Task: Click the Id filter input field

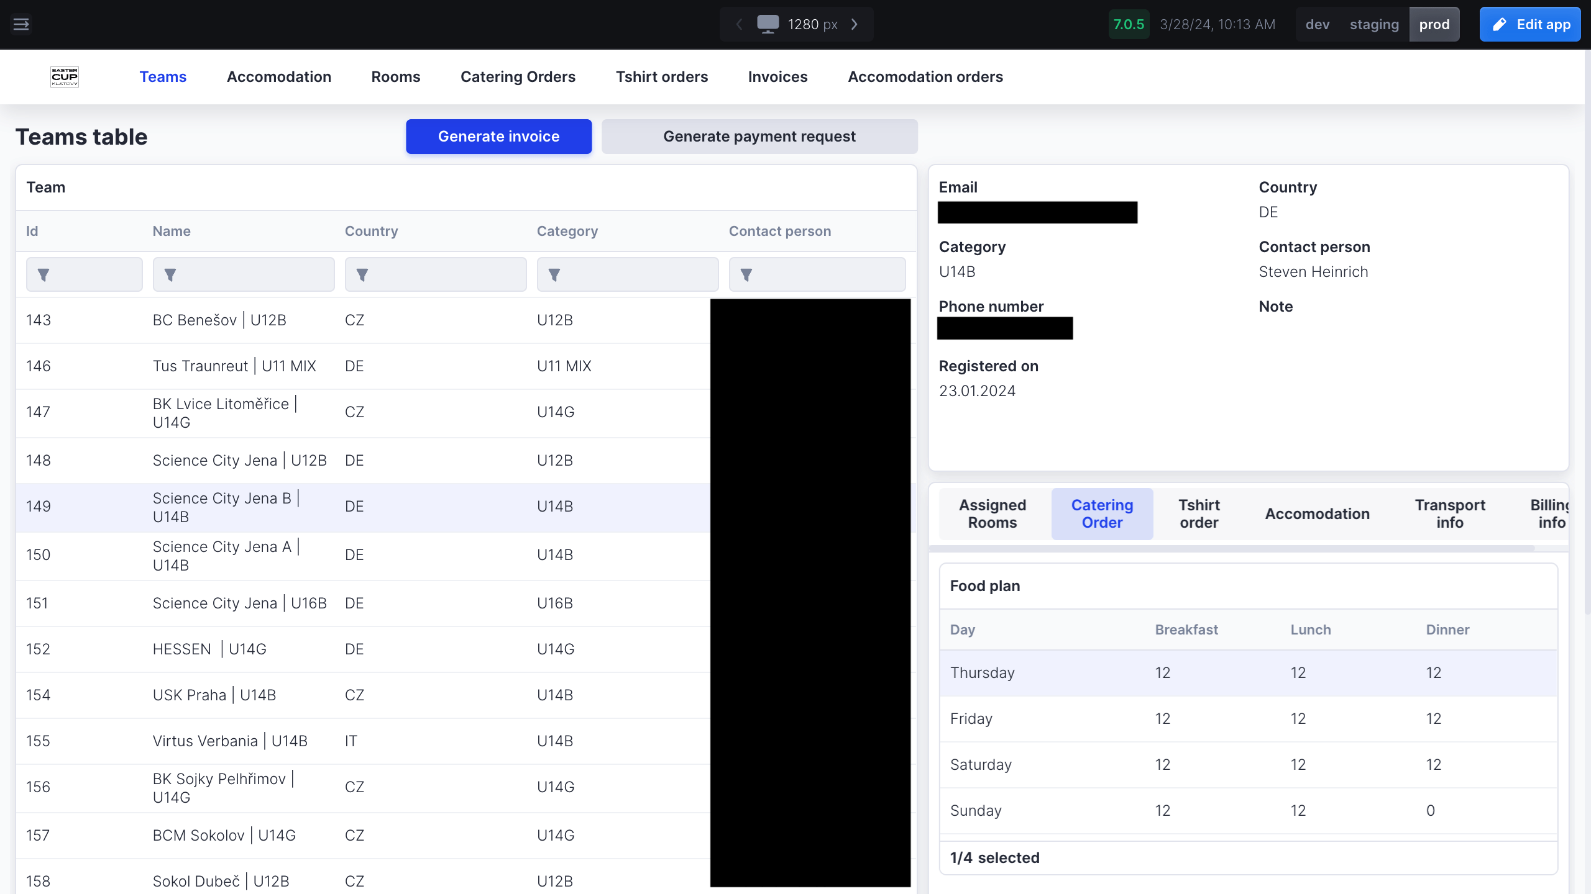Action: pyautogui.click(x=85, y=274)
